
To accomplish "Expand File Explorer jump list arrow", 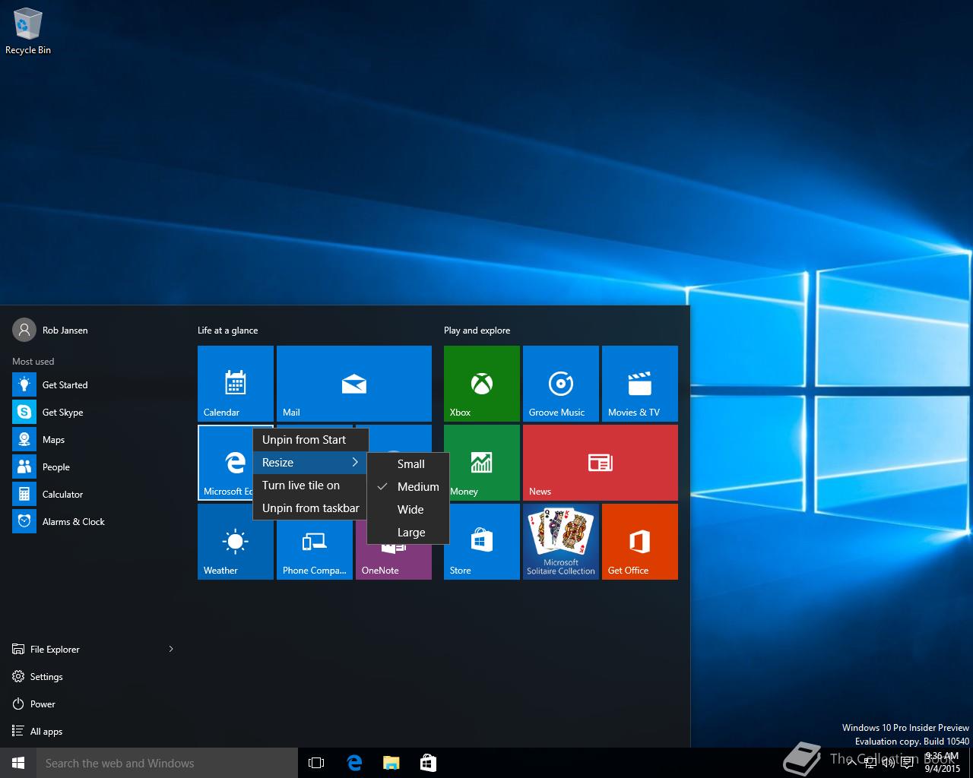I will (171, 649).
